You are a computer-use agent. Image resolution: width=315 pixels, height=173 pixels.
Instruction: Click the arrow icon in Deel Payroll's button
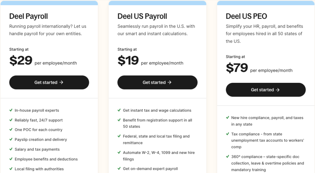click(61, 82)
